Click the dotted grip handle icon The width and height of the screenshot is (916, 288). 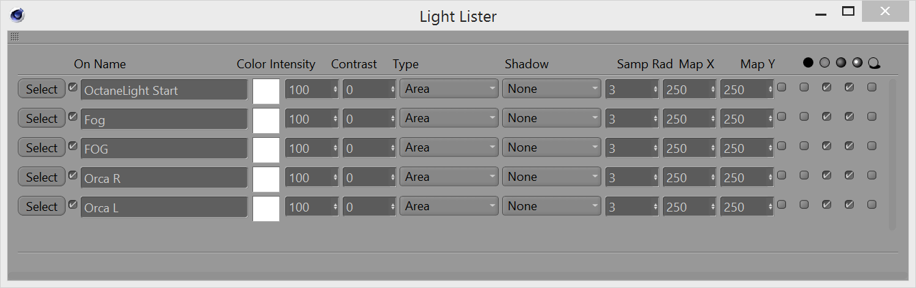tap(14, 37)
